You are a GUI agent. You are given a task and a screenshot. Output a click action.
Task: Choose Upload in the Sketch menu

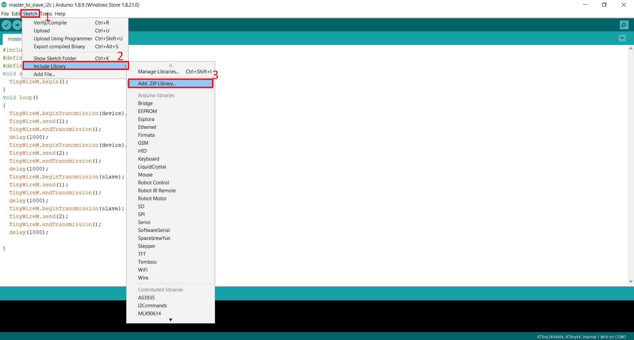[x=75, y=31]
